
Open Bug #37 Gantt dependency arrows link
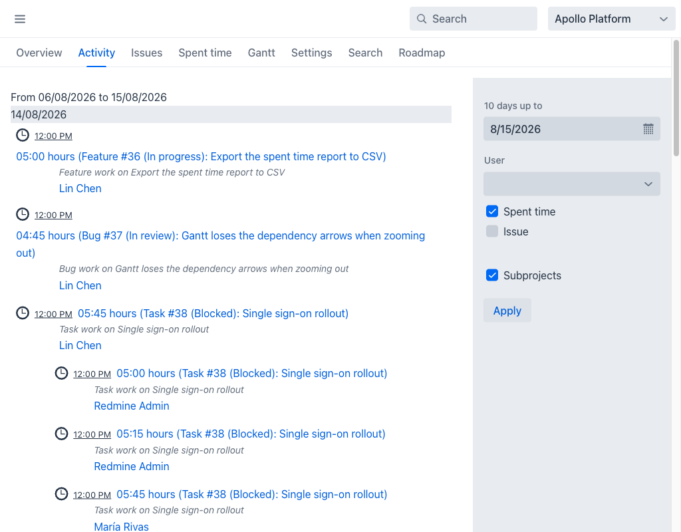coord(221,244)
